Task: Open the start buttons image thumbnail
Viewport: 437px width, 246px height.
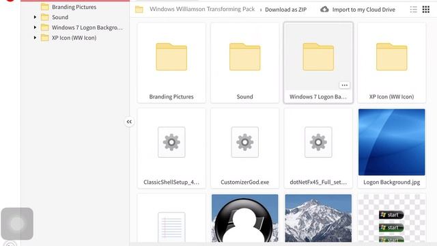Action: click(x=391, y=218)
